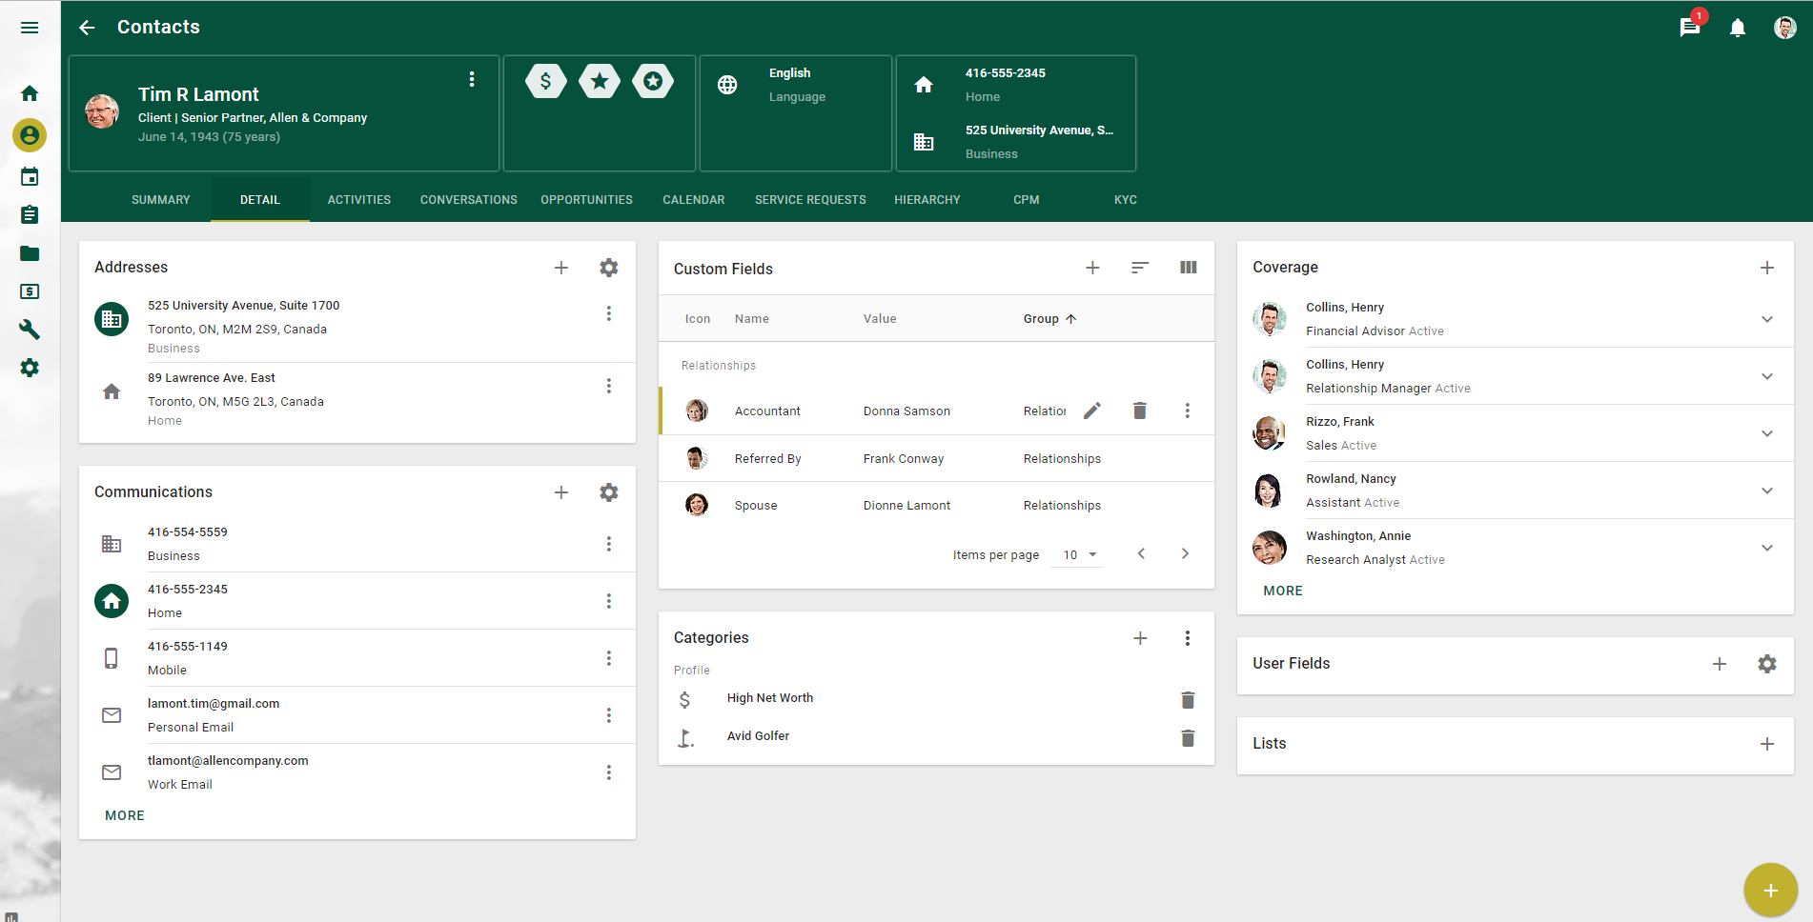
Task: Expand Rizzo, Frank coverage entry
Action: click(x=1766, y=433)
